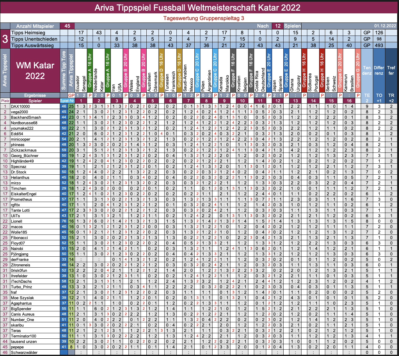
Task: Select the 'Japan Spanien' match header
Action: coord(278,70)
